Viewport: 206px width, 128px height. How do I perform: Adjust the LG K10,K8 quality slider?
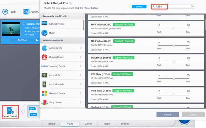174,62
